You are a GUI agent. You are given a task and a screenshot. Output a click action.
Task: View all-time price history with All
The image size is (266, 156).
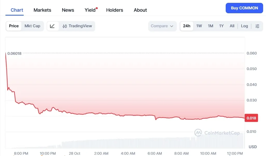coord(232,26)
